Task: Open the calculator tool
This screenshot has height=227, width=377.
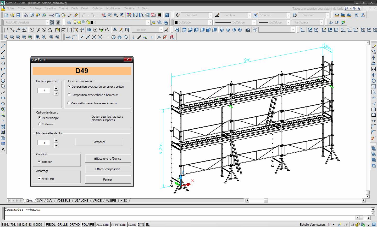Action: point(159,15)
